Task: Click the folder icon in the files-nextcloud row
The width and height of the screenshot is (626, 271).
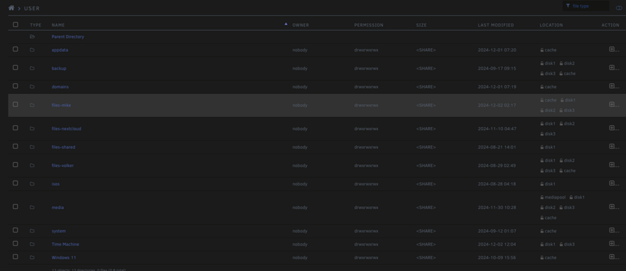Action: [32, 128]
